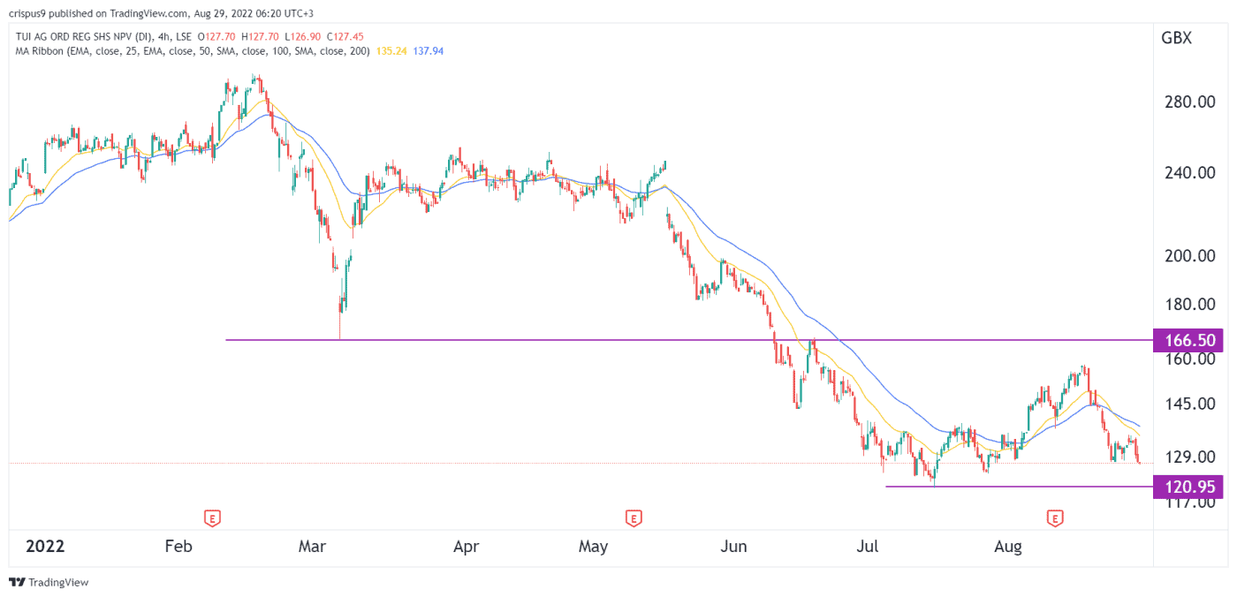
Task: Click the TradingView logo watermark
Action: [x=49, y=582]
